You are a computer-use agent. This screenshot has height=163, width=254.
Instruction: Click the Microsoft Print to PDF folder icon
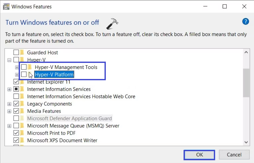coord(22,133)
